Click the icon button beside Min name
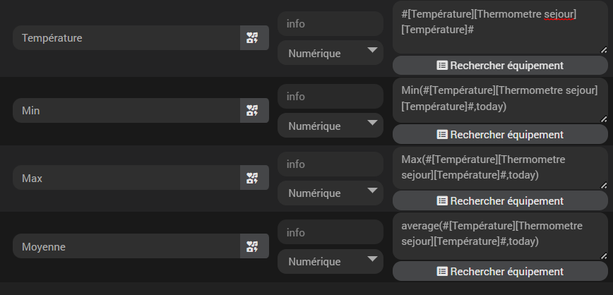 coord(254,110)
